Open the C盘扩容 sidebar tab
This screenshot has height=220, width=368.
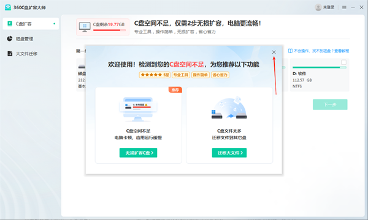31,24
